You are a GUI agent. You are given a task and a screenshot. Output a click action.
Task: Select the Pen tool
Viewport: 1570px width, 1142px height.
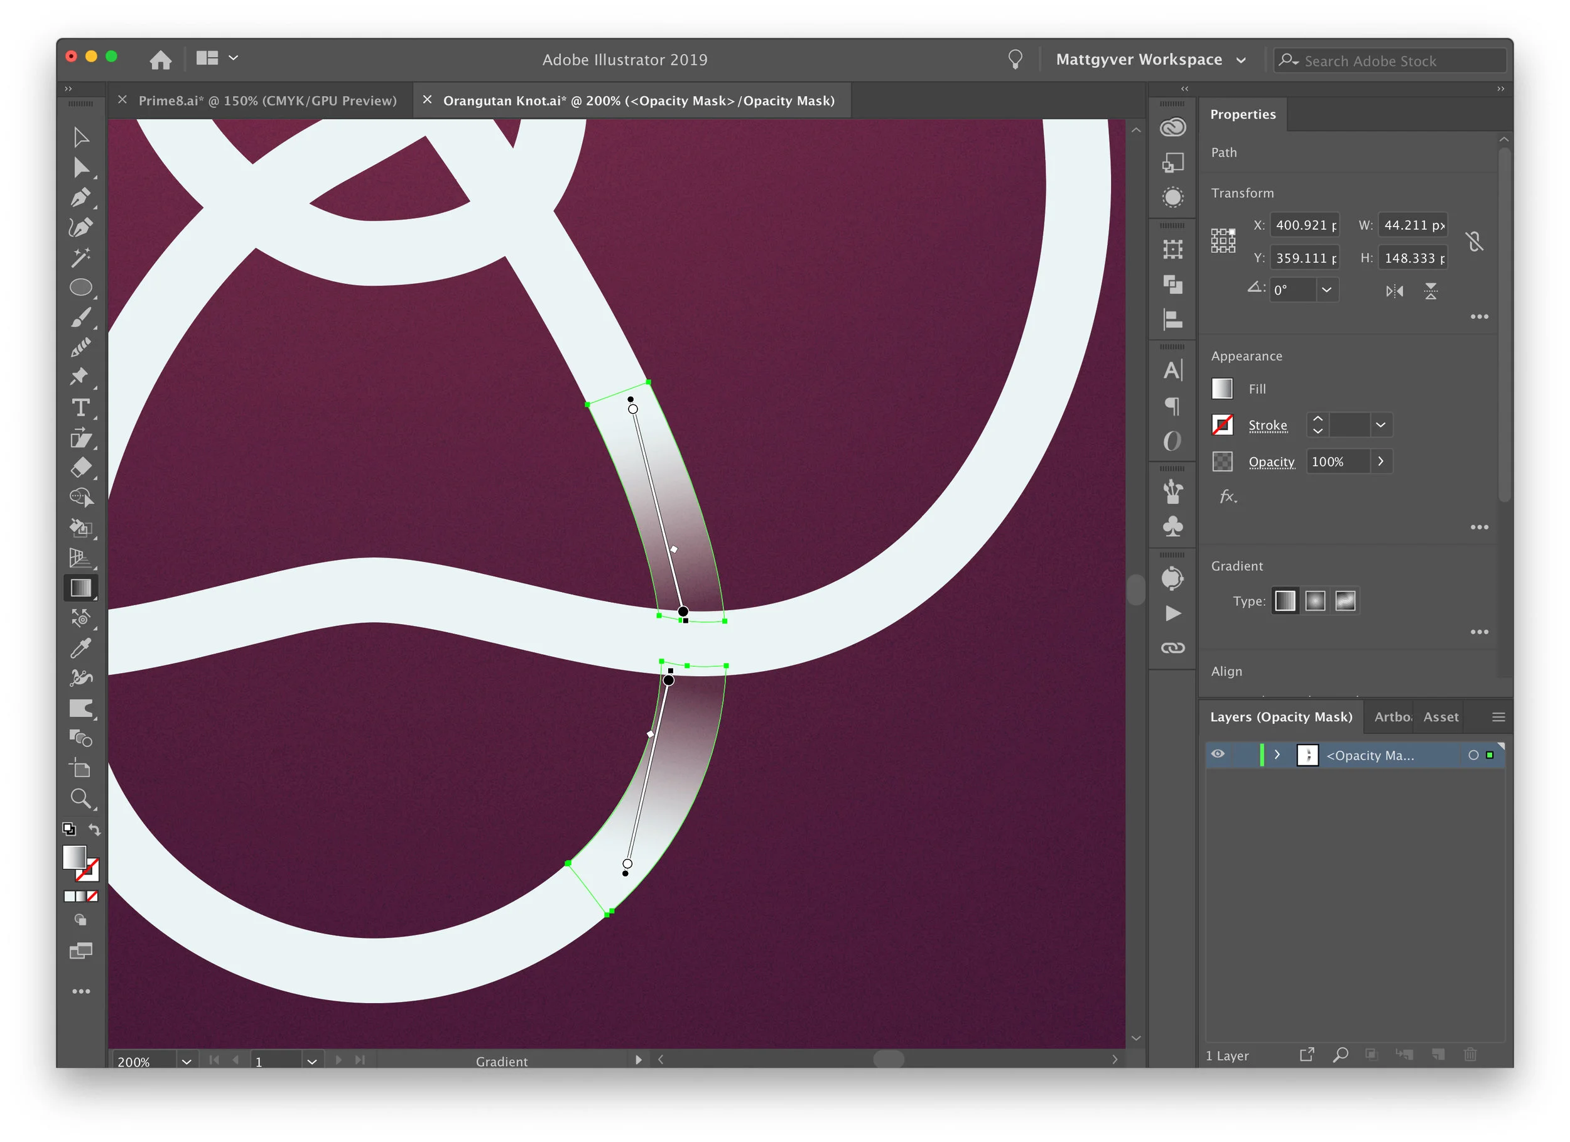point(80,198)
